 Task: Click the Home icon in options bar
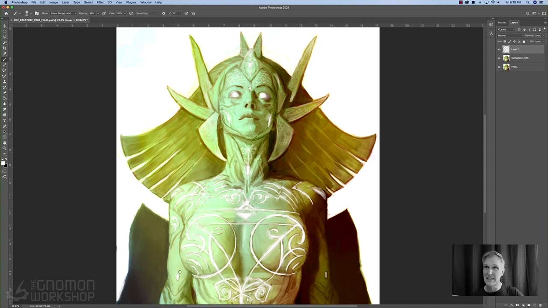(6, 13)
